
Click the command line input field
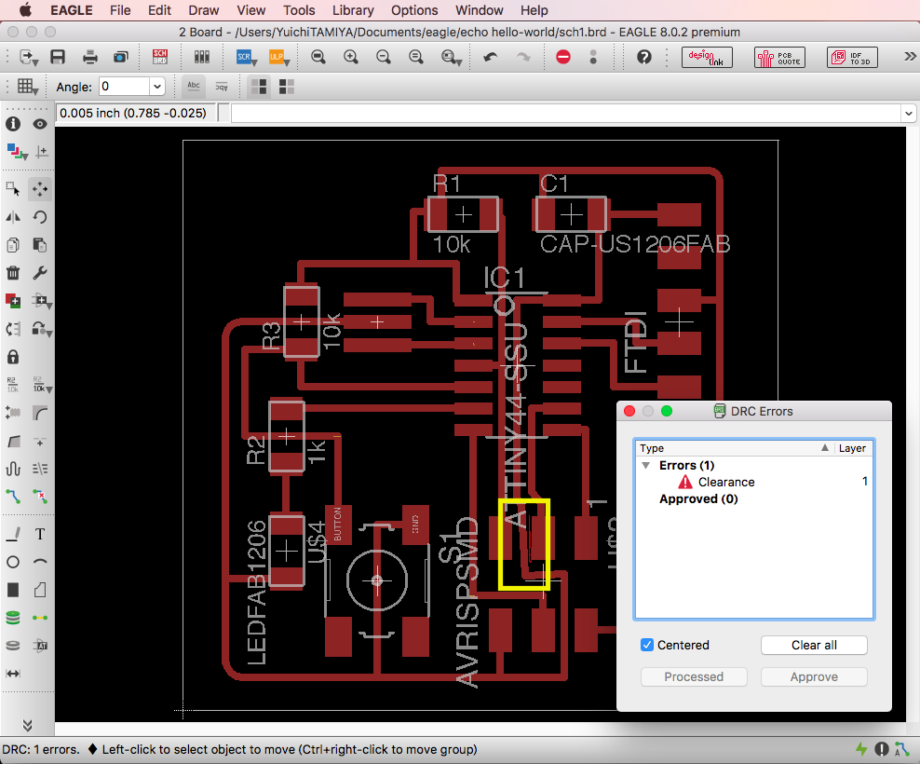point(566,114)
